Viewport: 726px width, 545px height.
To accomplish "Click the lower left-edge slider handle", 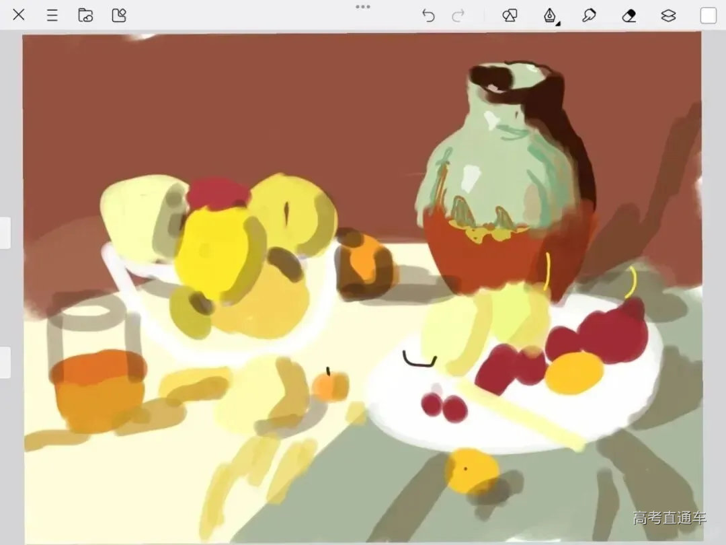I will click(x=5, y=362).
